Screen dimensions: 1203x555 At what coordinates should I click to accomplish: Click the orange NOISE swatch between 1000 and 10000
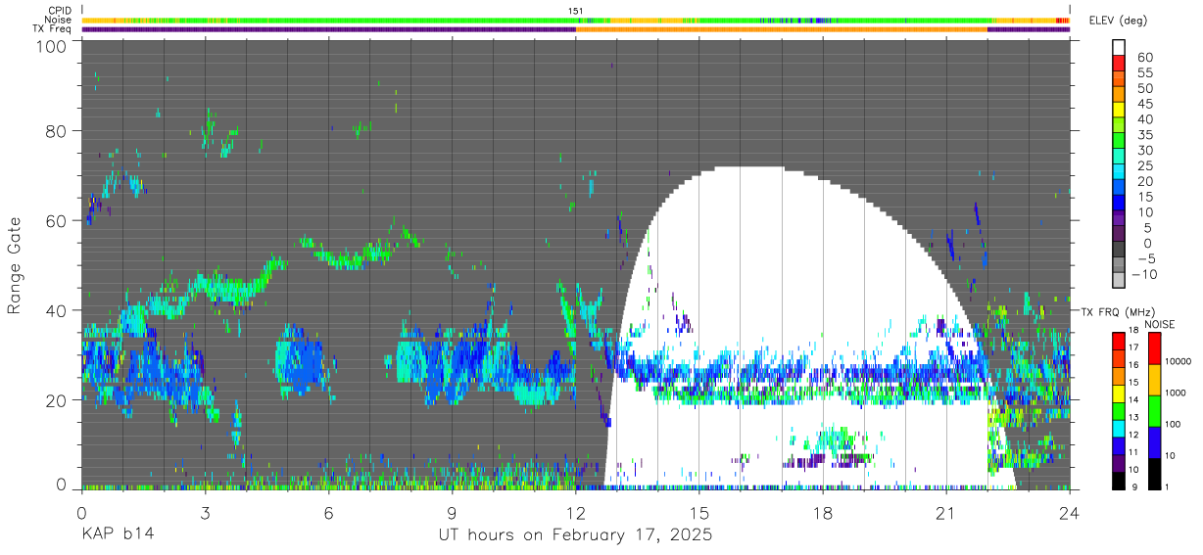coord(1154,378)
